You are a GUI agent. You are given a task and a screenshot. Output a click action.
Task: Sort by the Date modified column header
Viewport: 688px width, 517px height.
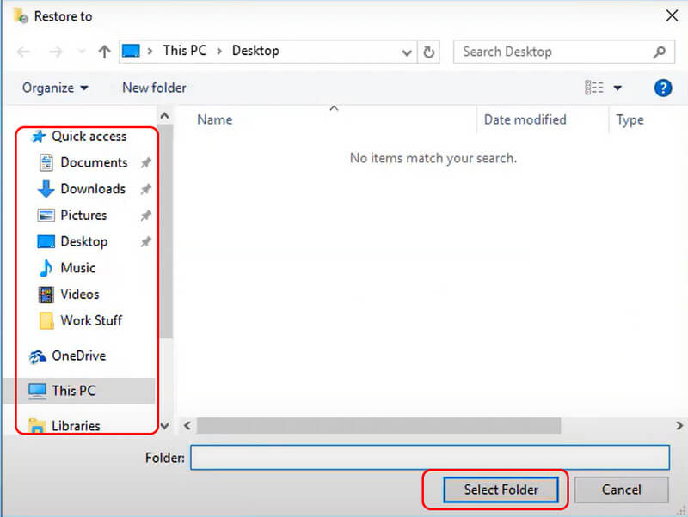click(x=525, y=120)
